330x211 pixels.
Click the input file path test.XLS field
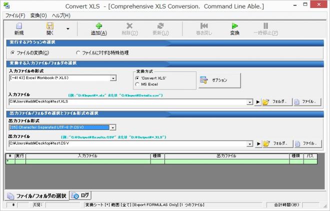(x=128, y=102)
